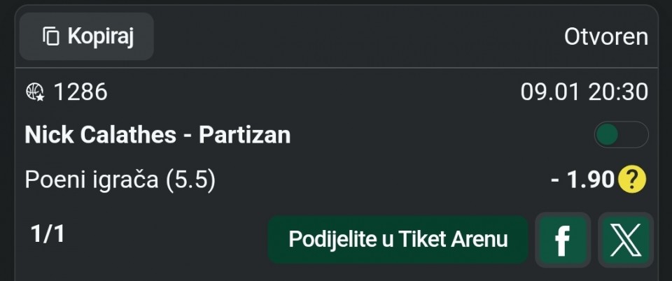The height and width of the screenshot is (281, 672).
Task: Share ticket via Facebook icon
Action: tap(563, 240)
